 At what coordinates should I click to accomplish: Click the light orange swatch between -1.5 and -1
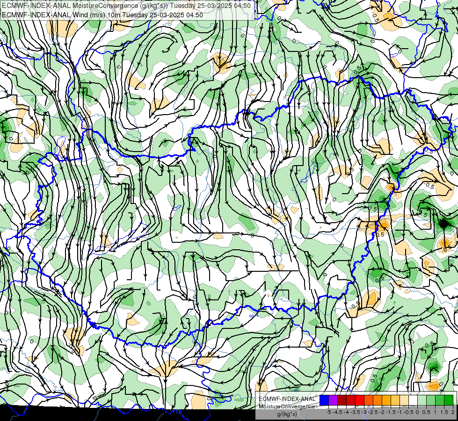(x=395, y=400)
